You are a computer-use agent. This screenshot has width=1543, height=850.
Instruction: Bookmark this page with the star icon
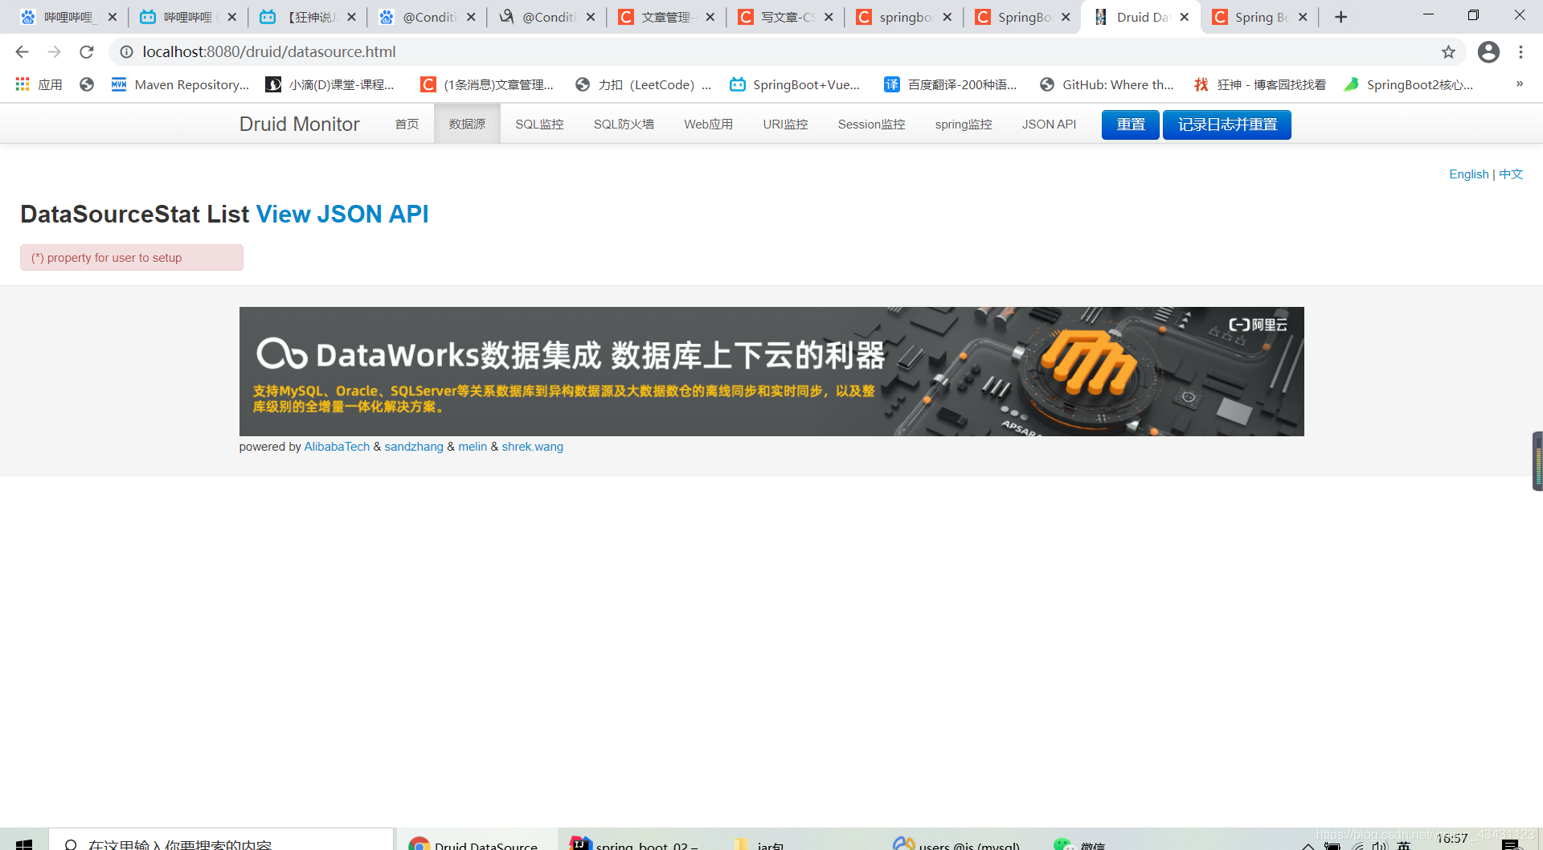[x=1448, y=52]
